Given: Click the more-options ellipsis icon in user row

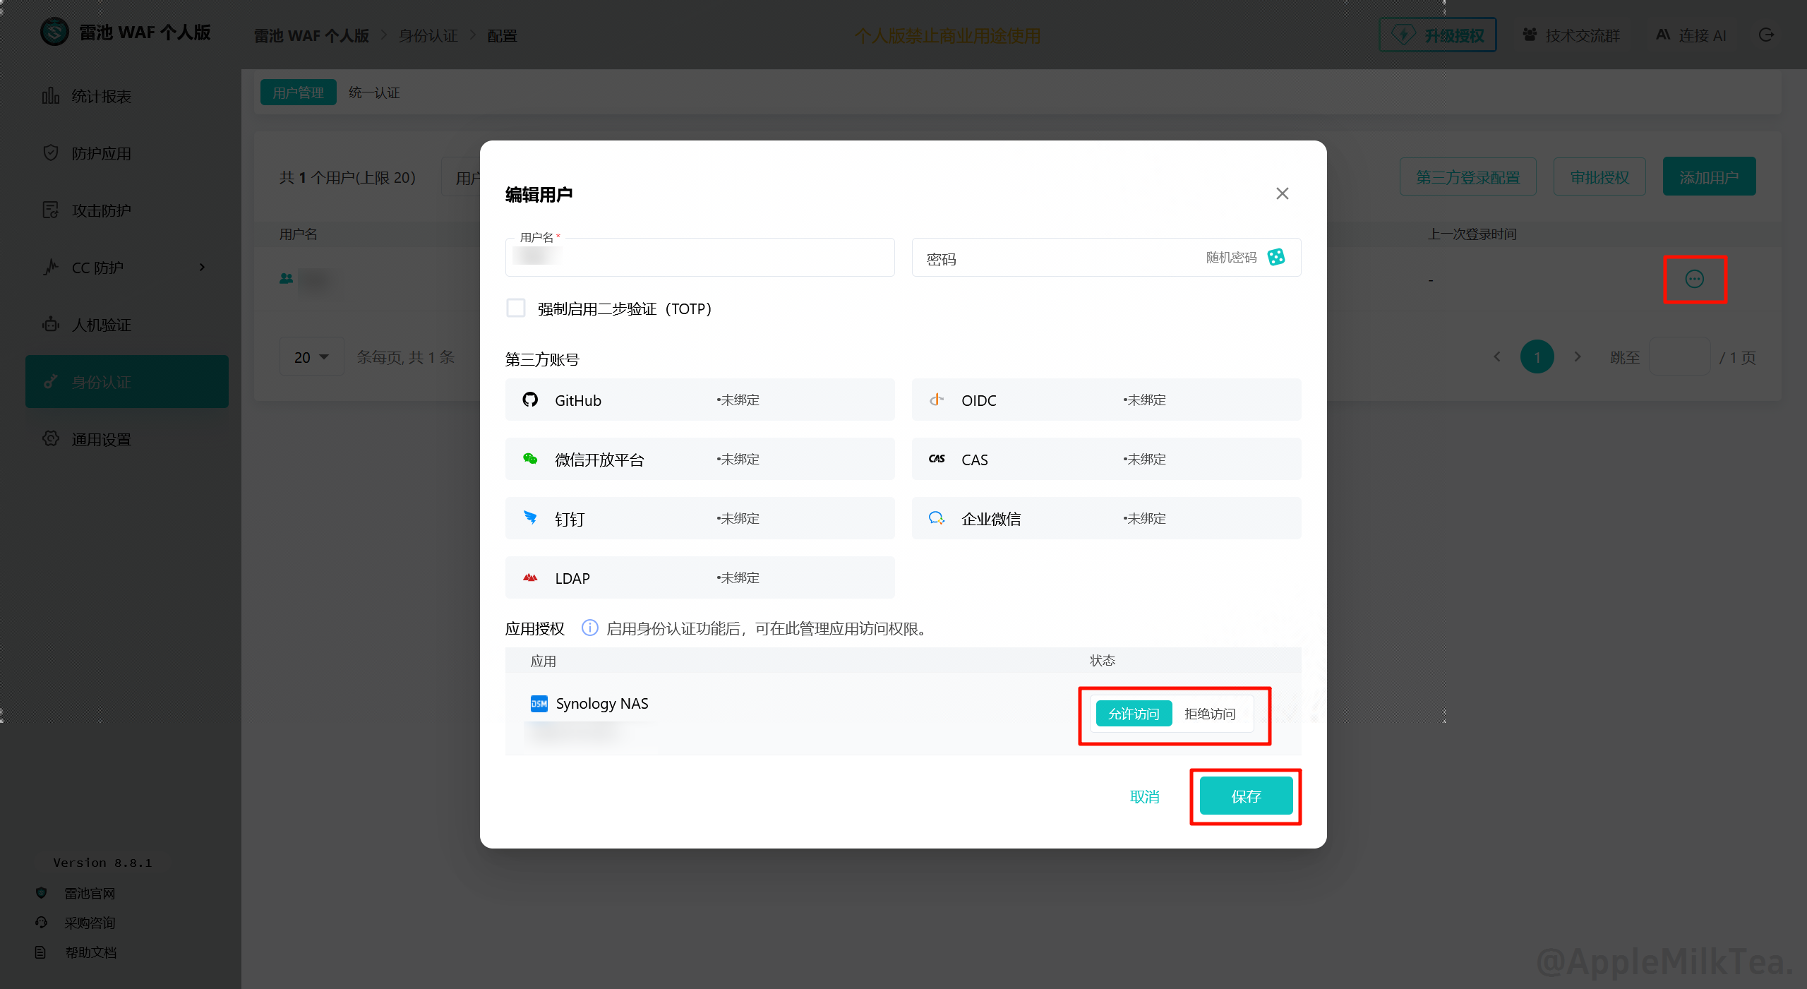Looking at the screenshot, I should click(x=1694, y=280).
